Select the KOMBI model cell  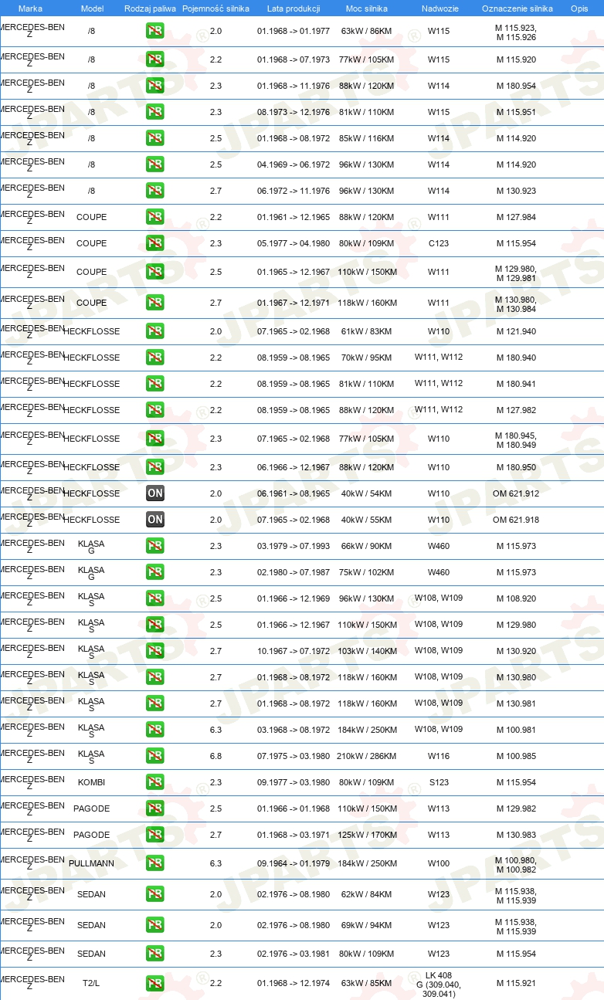[91, 782]
